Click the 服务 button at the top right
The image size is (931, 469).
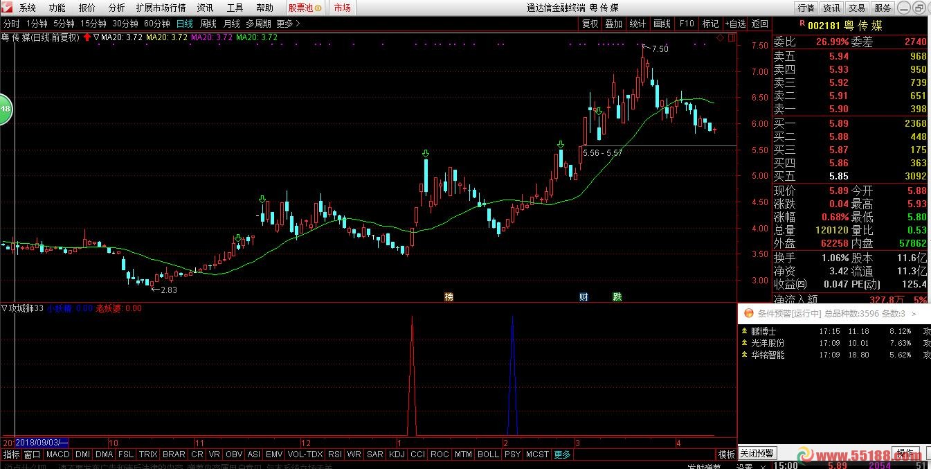tap(883, 8)
